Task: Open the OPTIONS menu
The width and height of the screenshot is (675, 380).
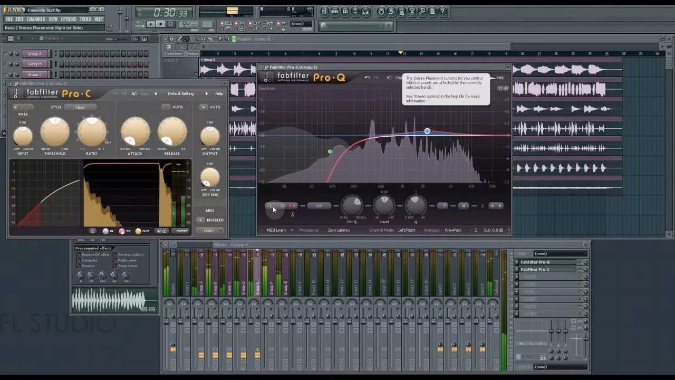Action: (69, 19)
